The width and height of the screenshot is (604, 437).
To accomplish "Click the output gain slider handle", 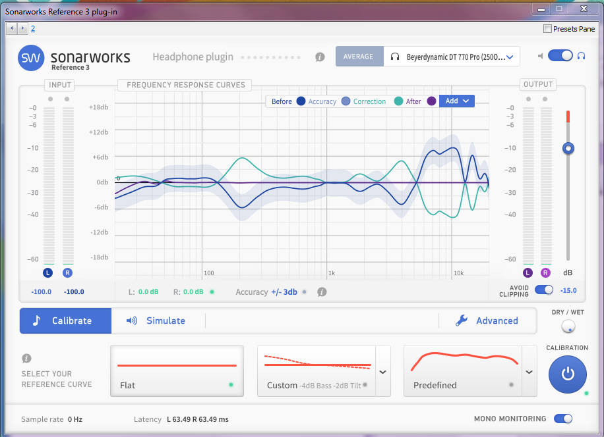I will [x=568, y=148].
